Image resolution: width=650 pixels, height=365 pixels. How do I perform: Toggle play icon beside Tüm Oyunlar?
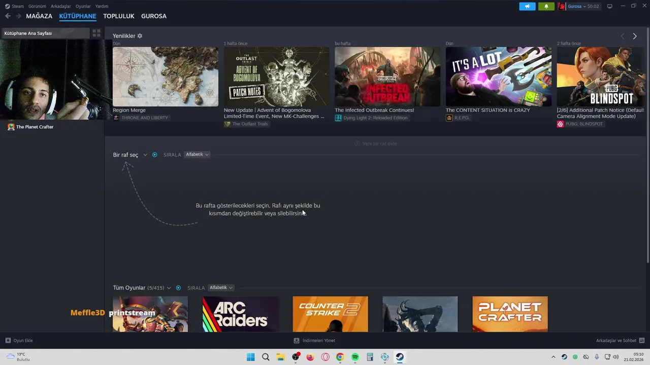pyautogui.click(x=178, y=288)
